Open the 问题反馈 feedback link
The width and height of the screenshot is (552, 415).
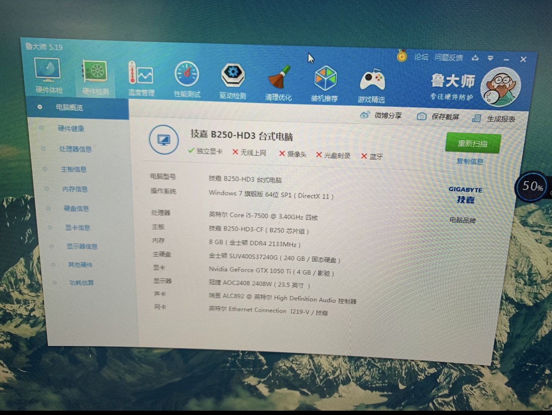[x=448, y=58]
